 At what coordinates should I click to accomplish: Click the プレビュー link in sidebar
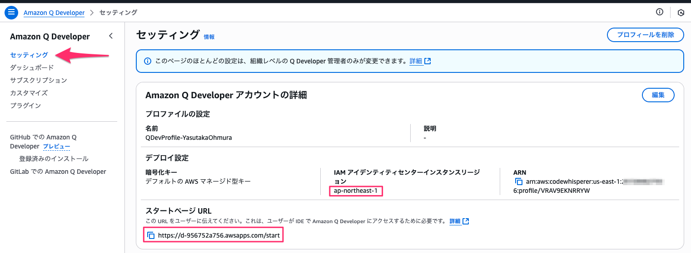pos(56,146)
